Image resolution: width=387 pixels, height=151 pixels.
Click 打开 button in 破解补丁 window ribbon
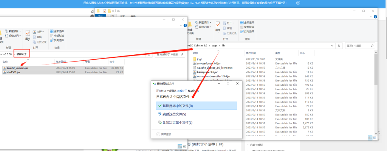pos(38,32)
